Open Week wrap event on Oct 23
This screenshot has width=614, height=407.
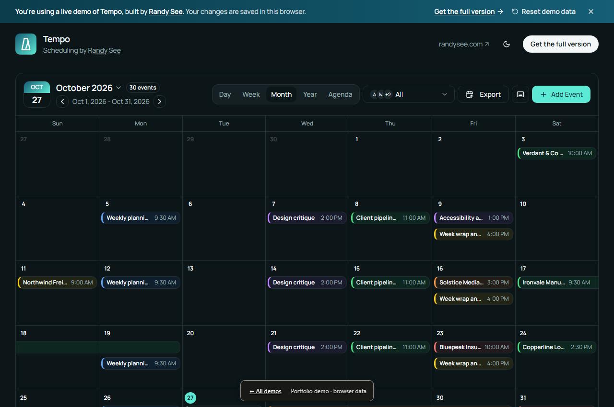pos(473,363)
